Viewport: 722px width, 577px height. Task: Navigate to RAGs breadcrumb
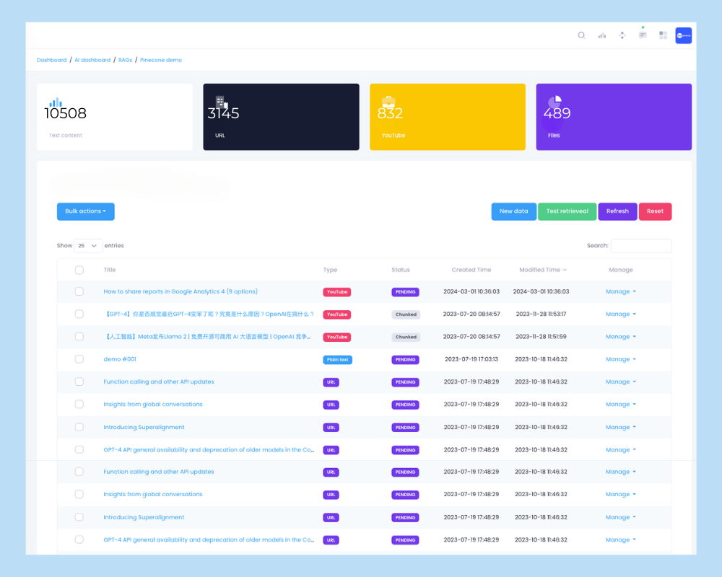(x=125, y=60)
